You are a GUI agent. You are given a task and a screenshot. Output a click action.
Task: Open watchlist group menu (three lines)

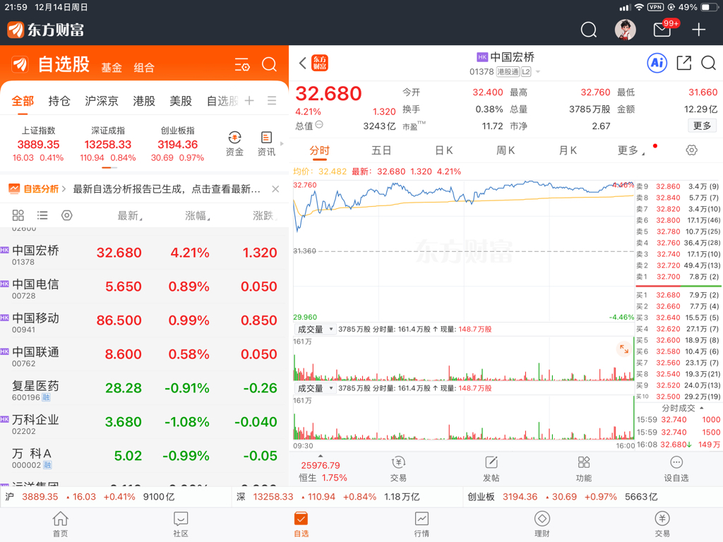[x=272, y=100]
